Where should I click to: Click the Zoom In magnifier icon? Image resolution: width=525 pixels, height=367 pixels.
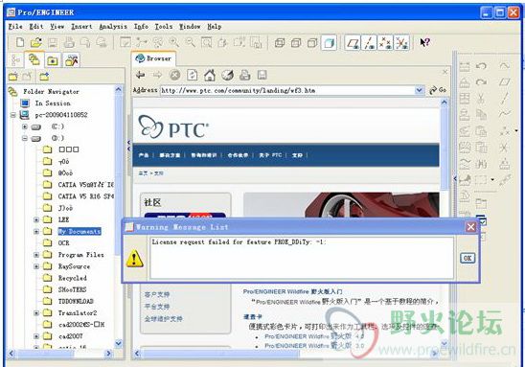coord(173,43)
